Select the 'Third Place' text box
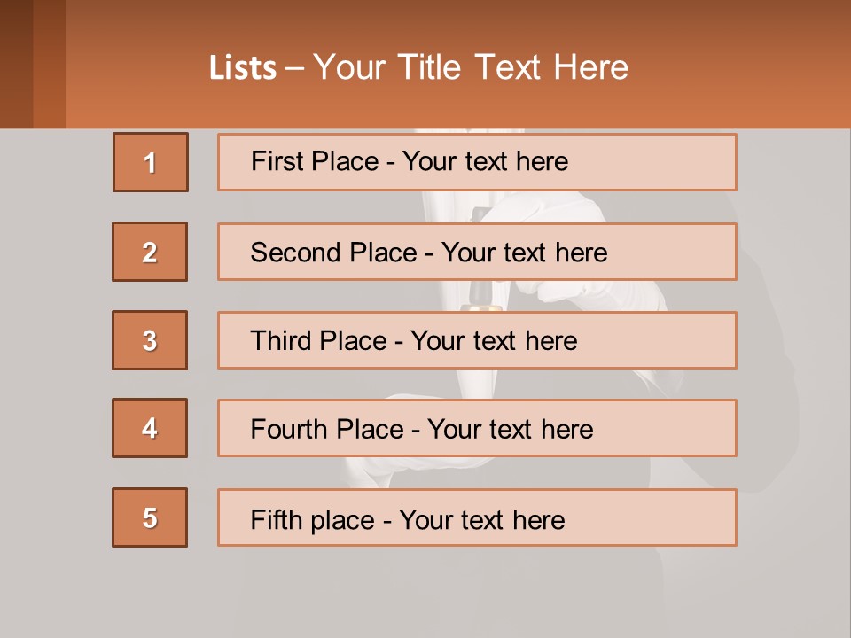Viewport: 851px width, 638px height. [x=477, y=340]
